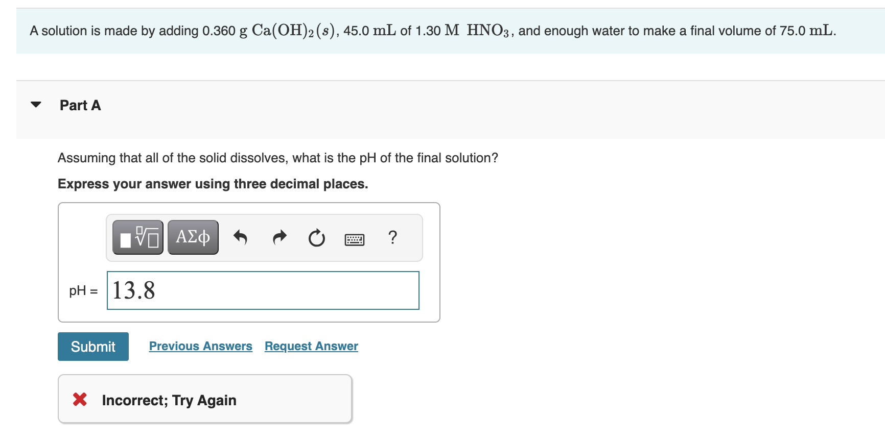This screenshot has width=885, height=441.
Task: Undo the last edit in the answer box
Action: pos(240,237)
